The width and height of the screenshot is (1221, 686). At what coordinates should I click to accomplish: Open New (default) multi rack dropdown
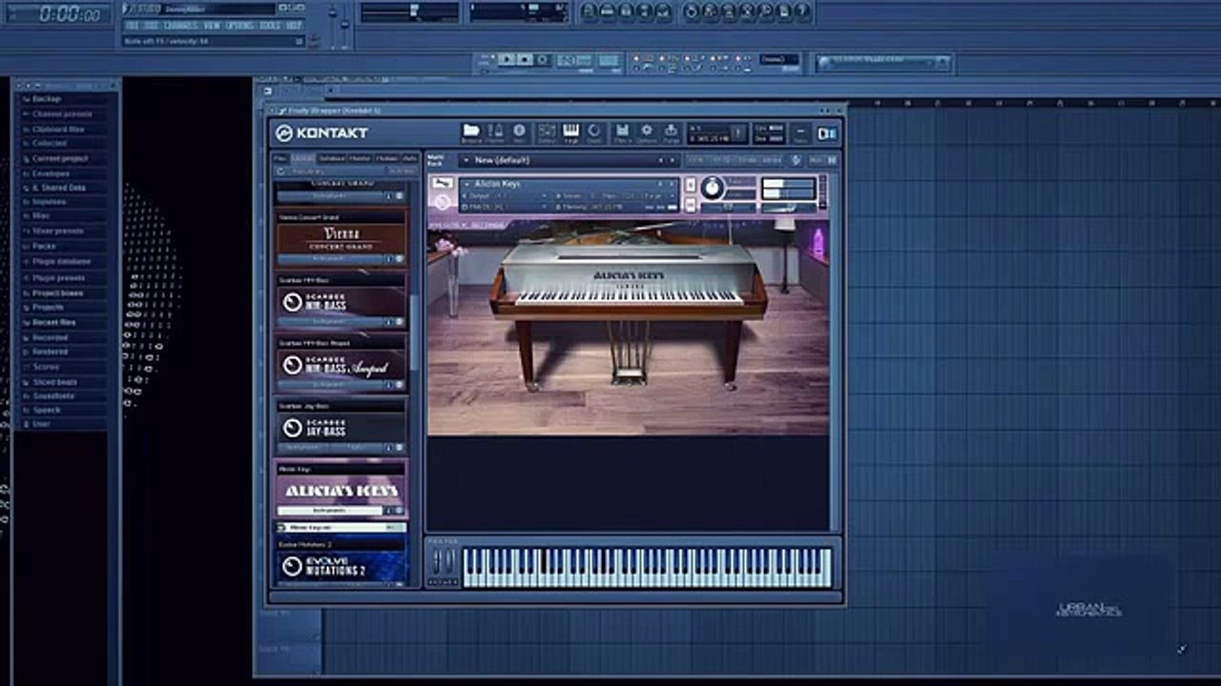pos(569,159)
